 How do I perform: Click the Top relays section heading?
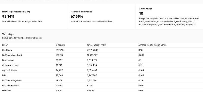[8, 34]
